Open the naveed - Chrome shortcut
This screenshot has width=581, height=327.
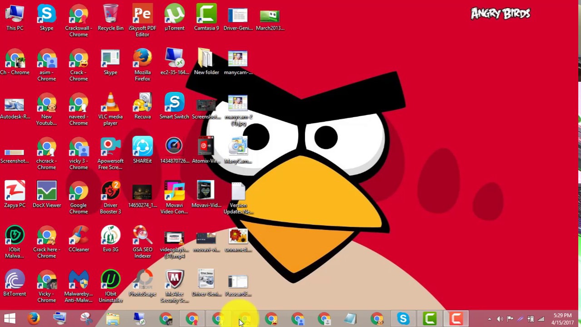(79, 109)
